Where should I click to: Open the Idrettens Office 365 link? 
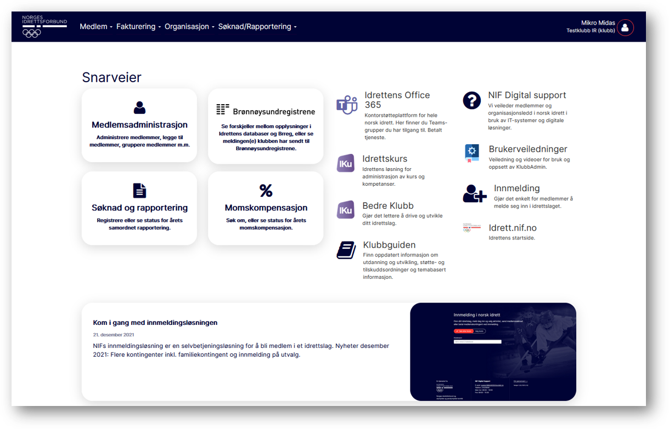(397, 100)
